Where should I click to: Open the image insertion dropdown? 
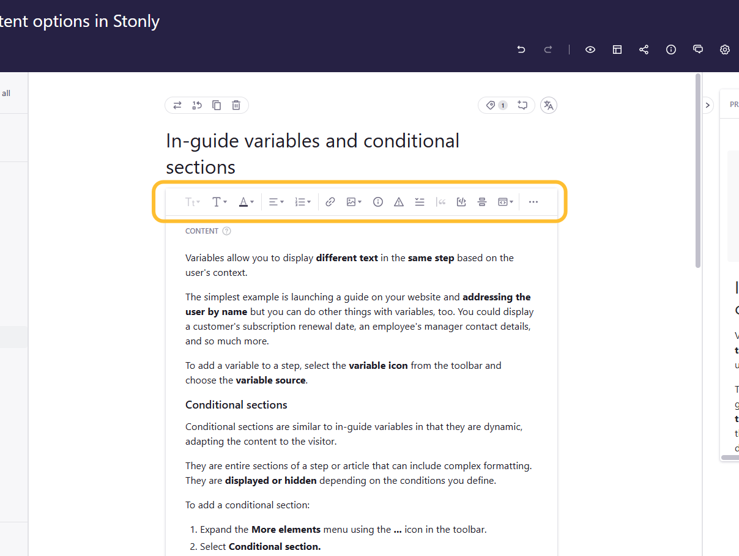(354, 202)
